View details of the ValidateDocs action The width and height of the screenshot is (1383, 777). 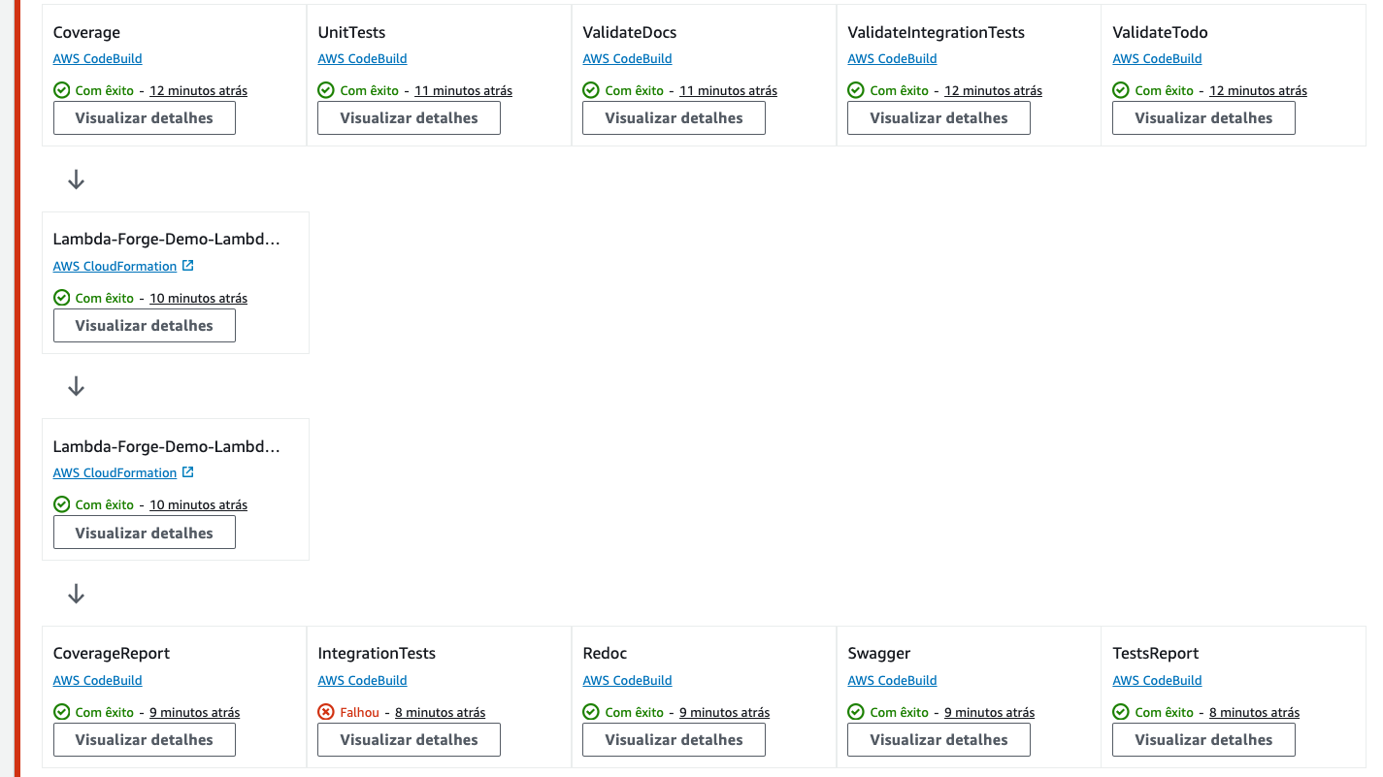[674, 118]
